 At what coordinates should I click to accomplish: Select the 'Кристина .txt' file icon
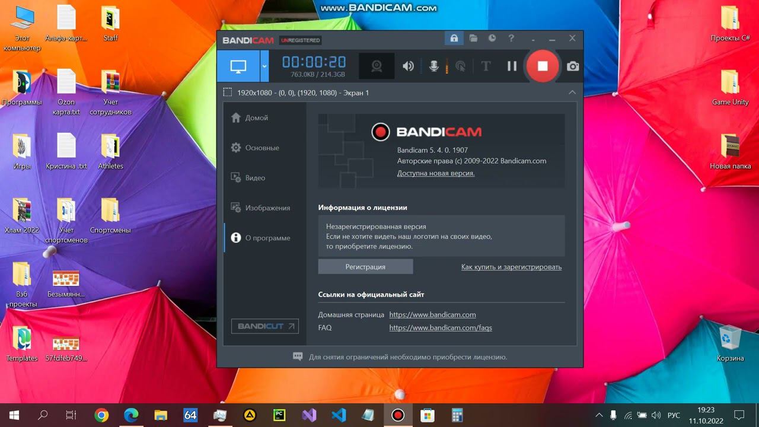click(66, 152)
